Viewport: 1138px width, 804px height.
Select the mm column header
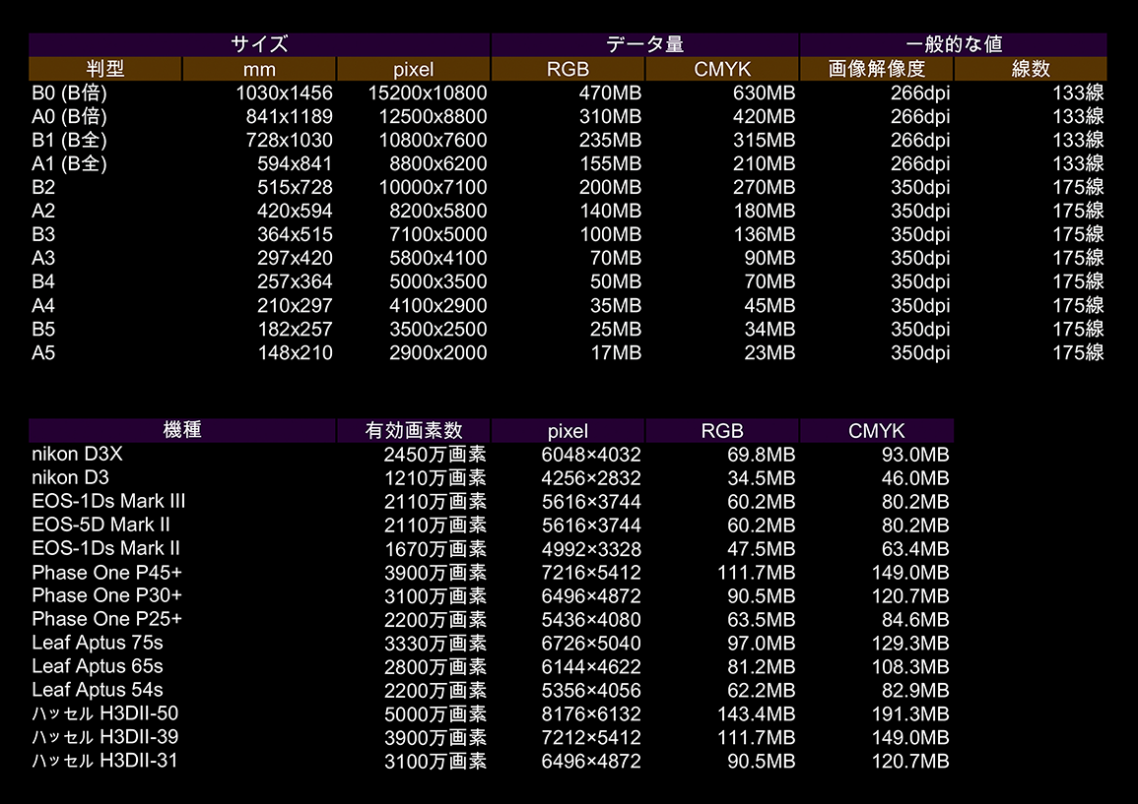pos(259,69)
